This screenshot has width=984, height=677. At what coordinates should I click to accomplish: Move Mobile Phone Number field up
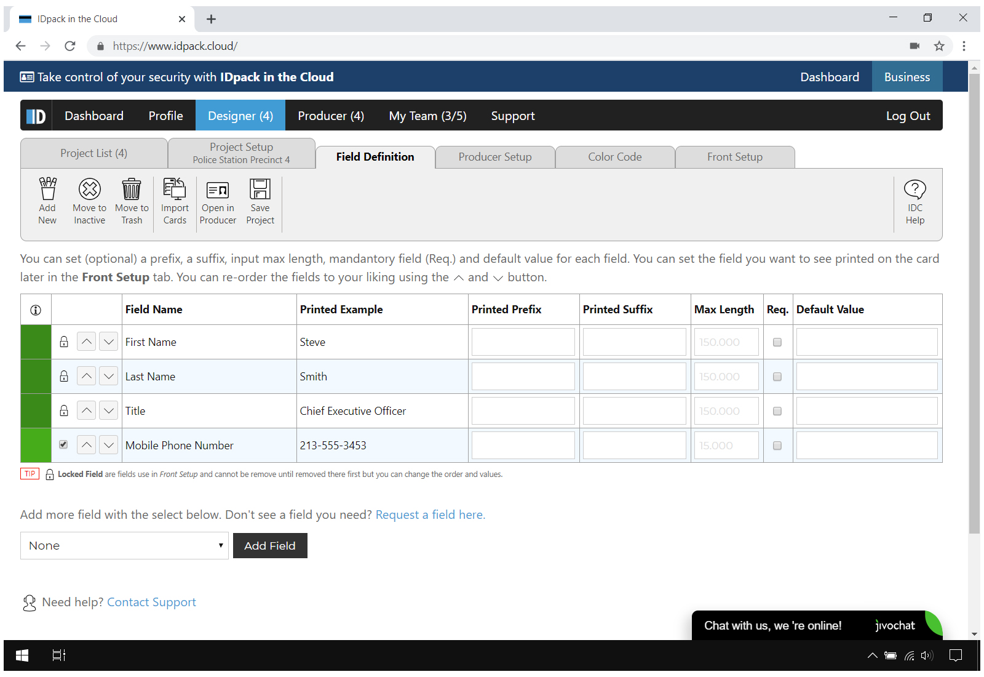[x=87, y=445]
